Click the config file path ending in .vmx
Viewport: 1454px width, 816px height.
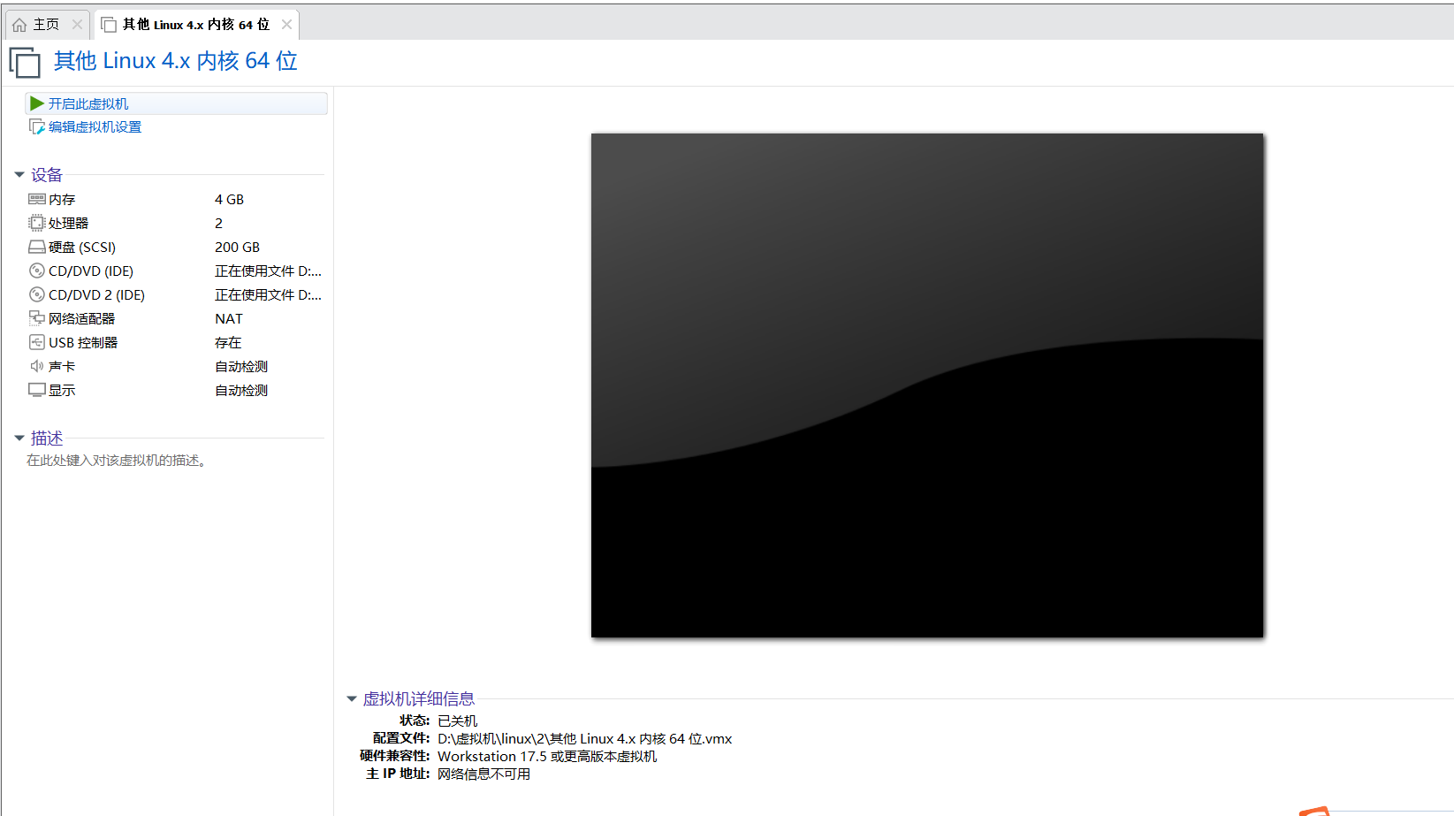[584, 739]
